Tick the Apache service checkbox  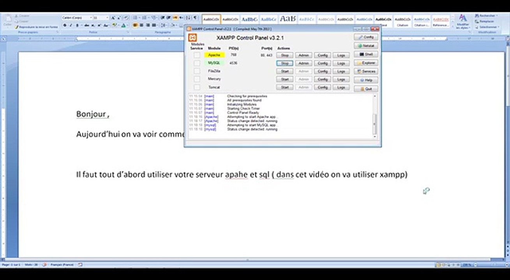(x=197, y=55)
